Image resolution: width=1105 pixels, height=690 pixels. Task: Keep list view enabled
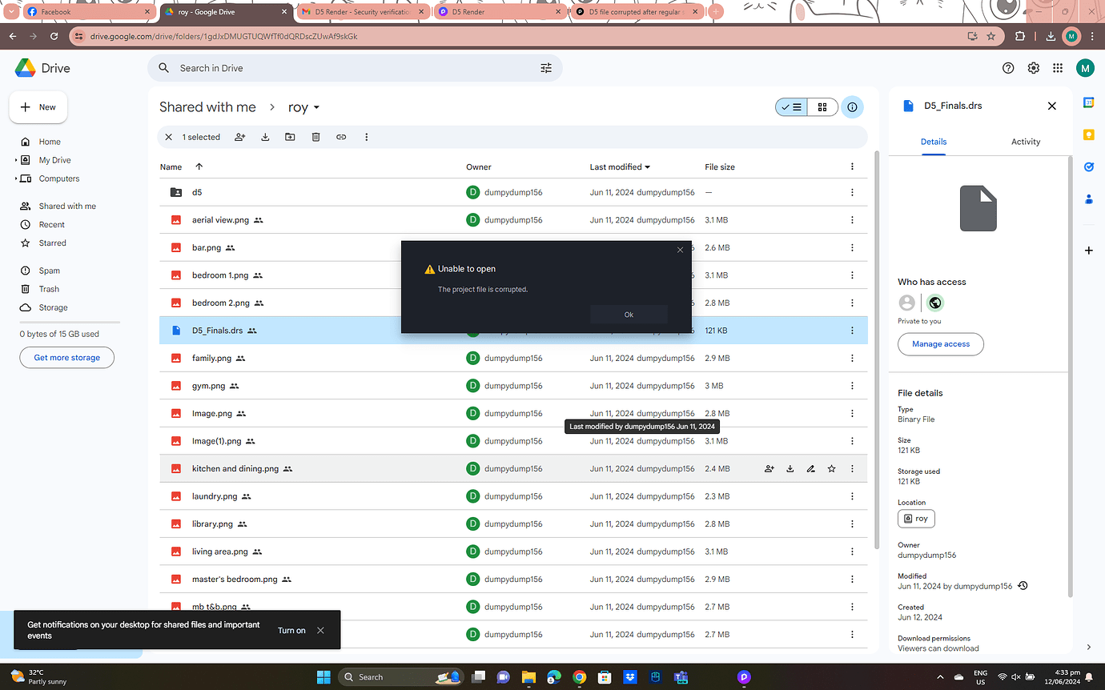791,106
